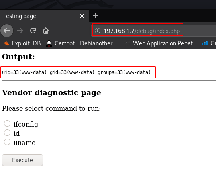This screenshot has width=216, height=188.
Task: Click the 'Please select command to run:' text
Action: 51,108
